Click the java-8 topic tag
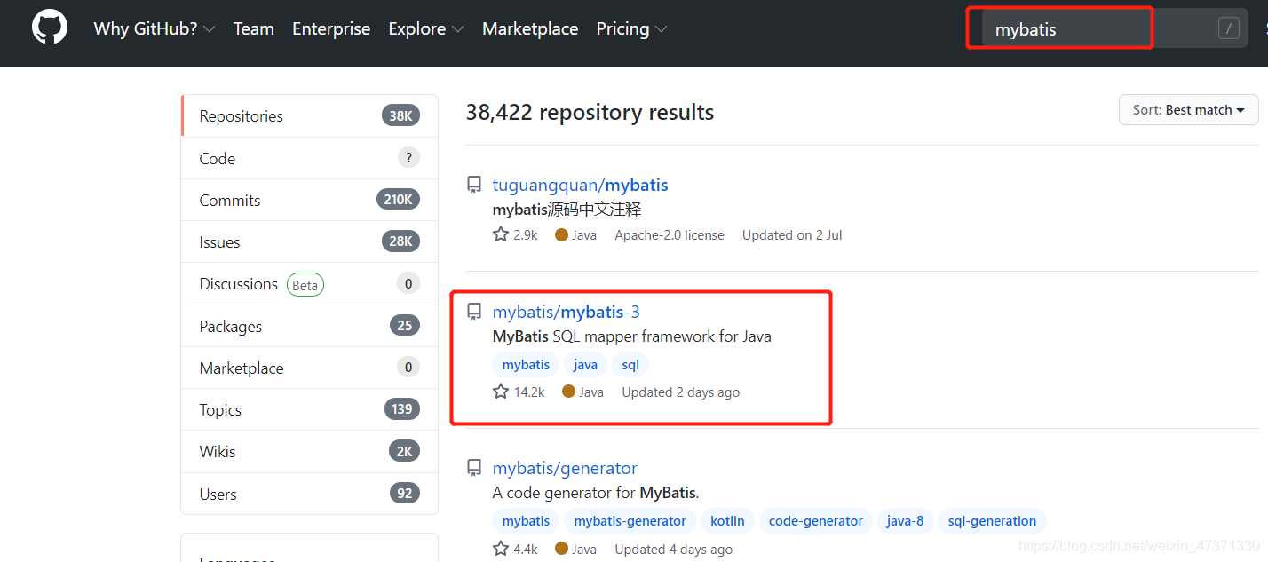 [x=905, y=521]
